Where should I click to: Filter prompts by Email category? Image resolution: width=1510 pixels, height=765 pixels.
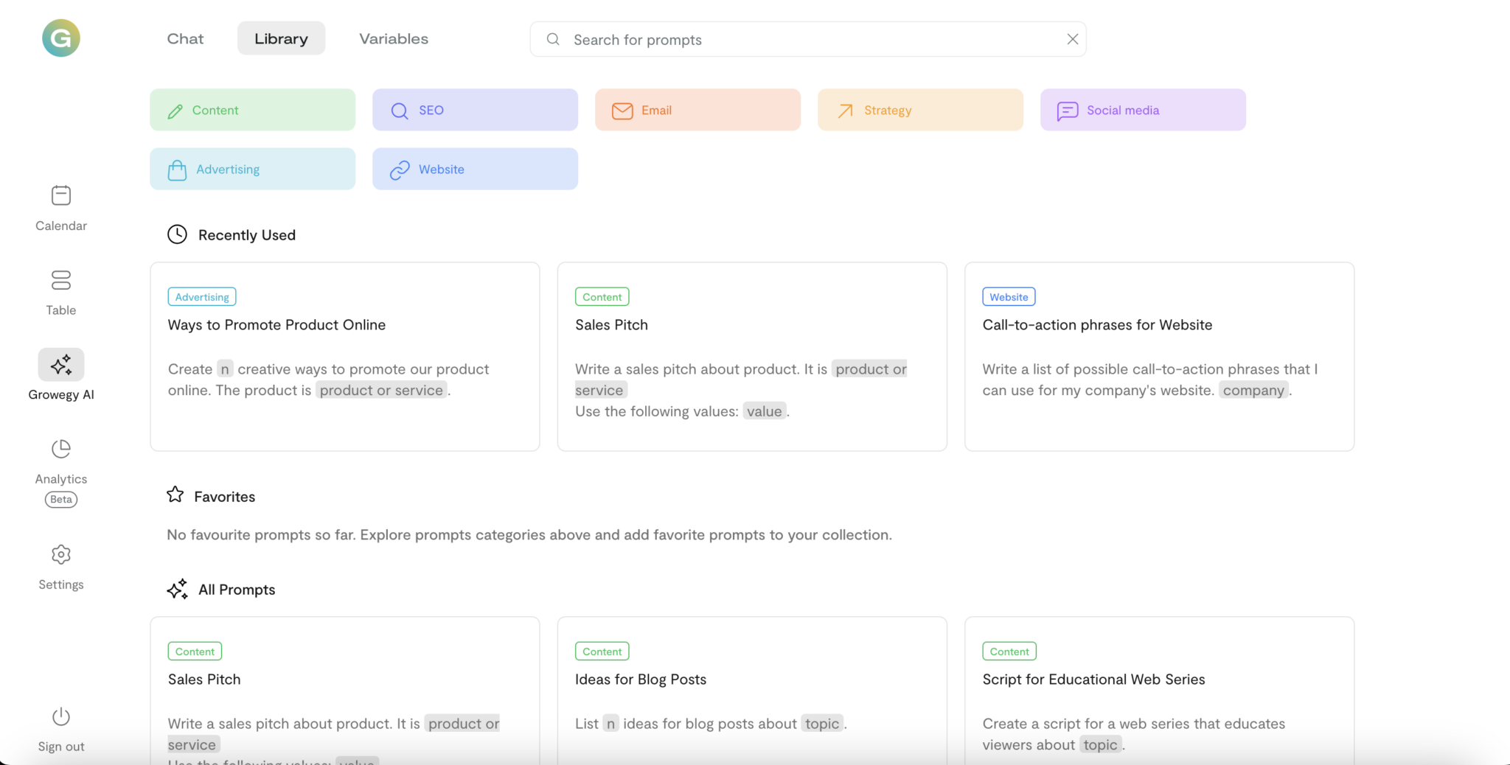(x=697, y=110)
